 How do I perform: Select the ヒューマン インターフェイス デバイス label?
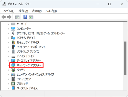click(35, 74)
